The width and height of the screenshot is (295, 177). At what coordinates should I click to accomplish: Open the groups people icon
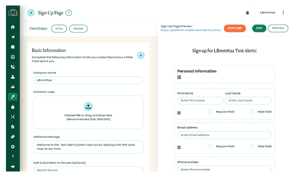point(13,87)
